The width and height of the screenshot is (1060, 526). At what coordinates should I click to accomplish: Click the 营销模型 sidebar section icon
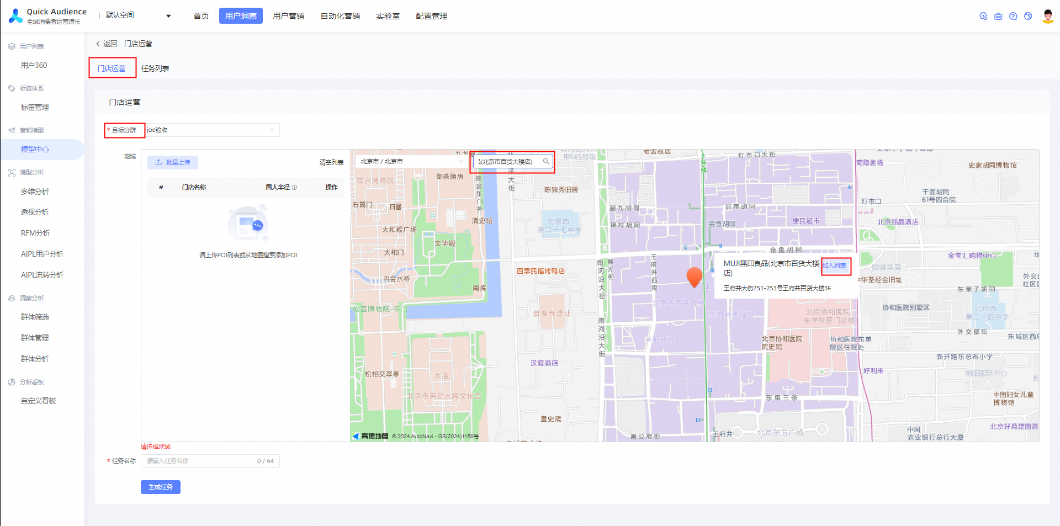coord(12,130)
